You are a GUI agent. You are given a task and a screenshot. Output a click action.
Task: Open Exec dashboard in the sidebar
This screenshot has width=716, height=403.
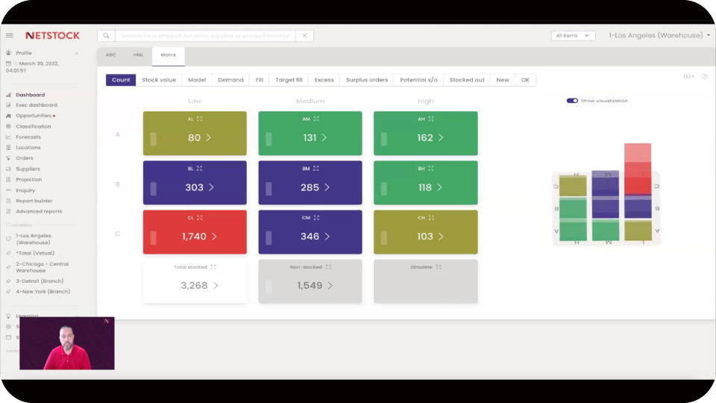36,105
